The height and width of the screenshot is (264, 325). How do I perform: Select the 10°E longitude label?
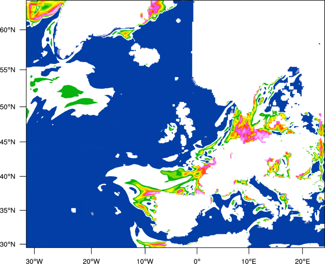point(249,261)
